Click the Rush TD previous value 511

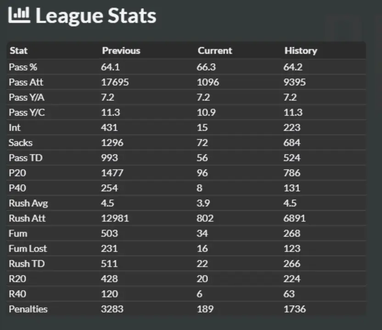click(x=109, y=264)
